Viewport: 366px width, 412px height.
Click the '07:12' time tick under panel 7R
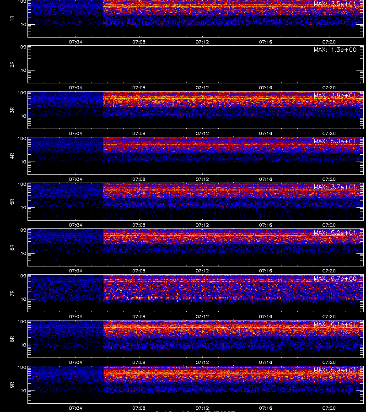pos(202,316)
